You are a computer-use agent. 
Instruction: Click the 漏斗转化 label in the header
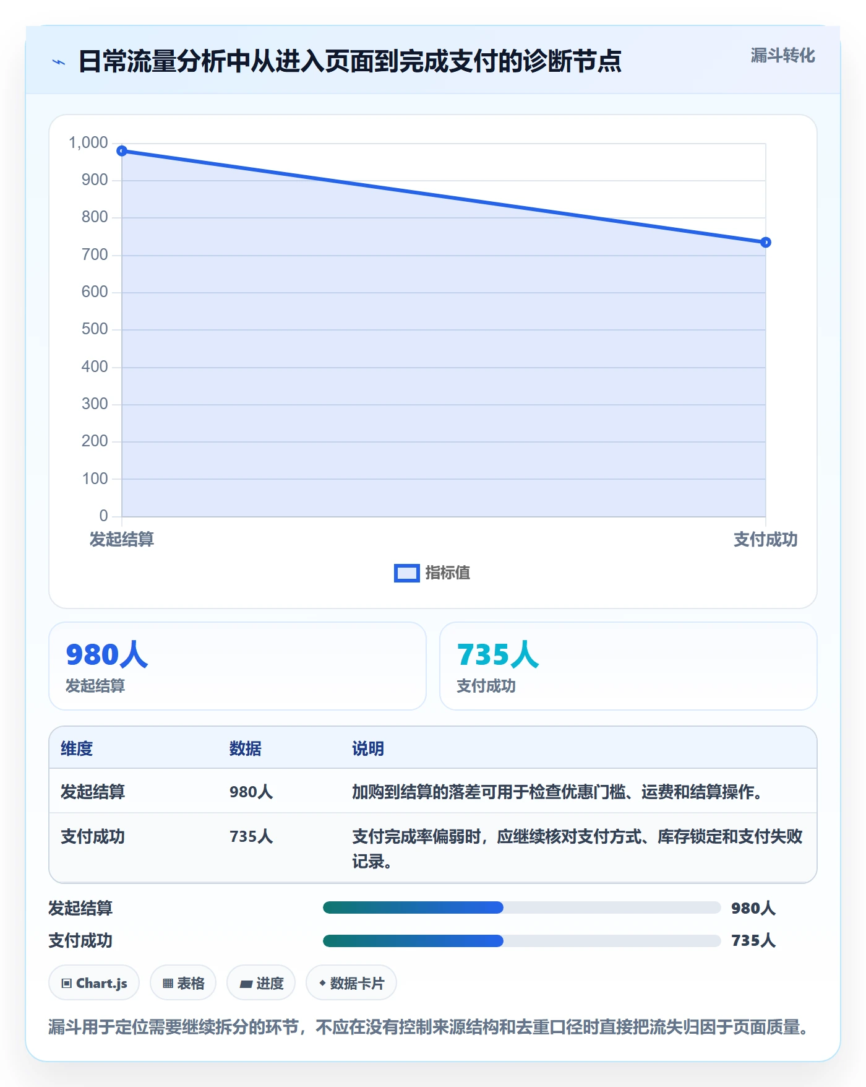click(782, 56)
